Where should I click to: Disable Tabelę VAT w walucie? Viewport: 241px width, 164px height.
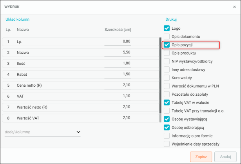[167, 102]
